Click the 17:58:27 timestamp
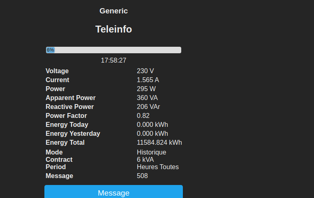 114,60
